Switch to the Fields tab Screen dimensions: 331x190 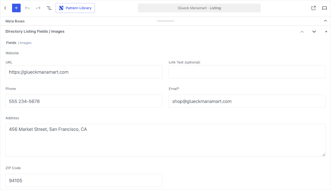tap(11, 43)
